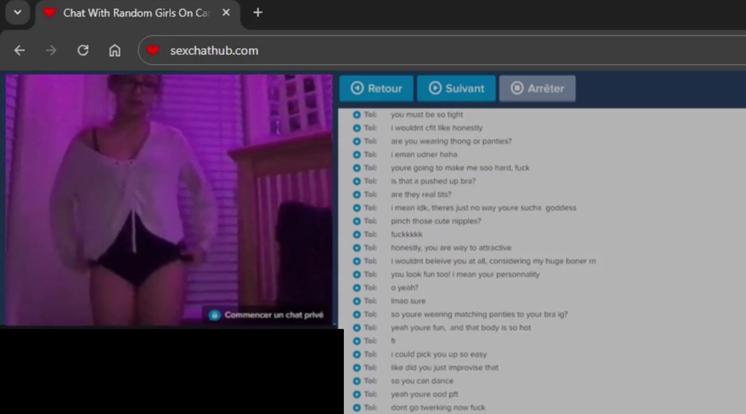Click the lock icon beside private chat
The image size is (746, 414).
214,315
